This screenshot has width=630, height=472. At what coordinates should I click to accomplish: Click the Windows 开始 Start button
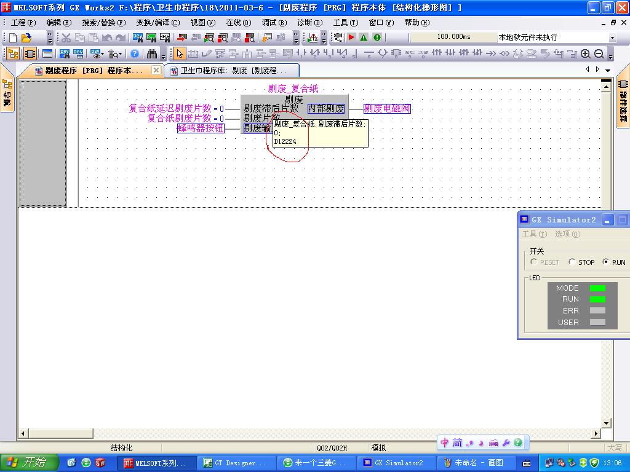29,463
